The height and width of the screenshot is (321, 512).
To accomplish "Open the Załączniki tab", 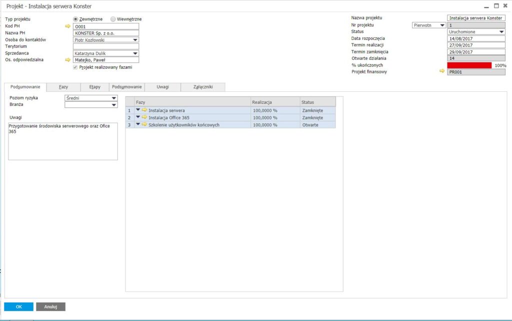I will pyautogui.click(x=203, y=87).
